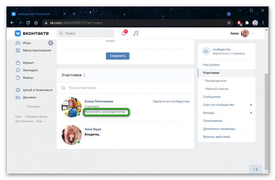The height and width of the screenshot is (180, 275).
Task: Click Удалить из сообщества link
Action: point(171,101)
